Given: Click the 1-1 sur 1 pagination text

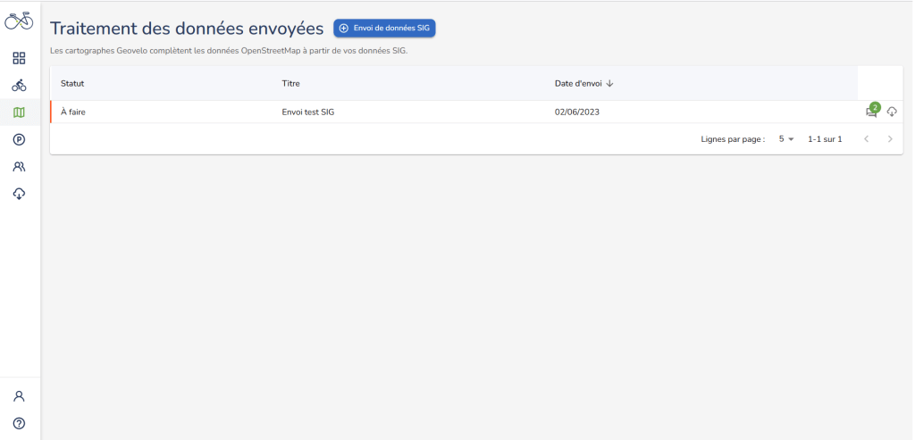Looking at the screenshot, I should [825, 139].
